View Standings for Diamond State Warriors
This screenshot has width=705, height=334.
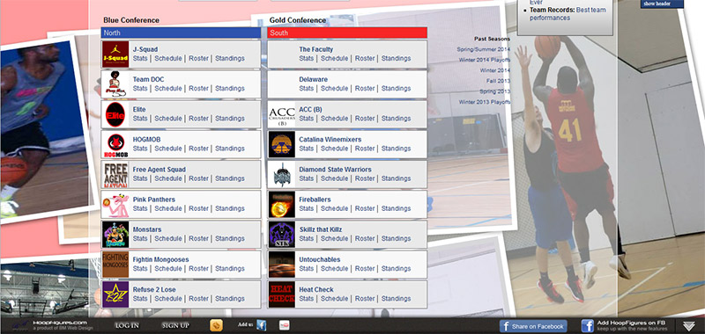pos(396,178)
